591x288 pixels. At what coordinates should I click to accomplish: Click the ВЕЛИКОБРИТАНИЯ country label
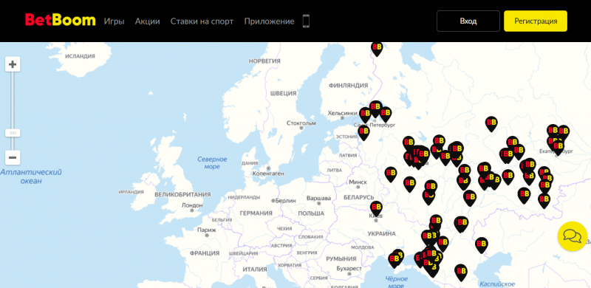click(x=182, y=195)
